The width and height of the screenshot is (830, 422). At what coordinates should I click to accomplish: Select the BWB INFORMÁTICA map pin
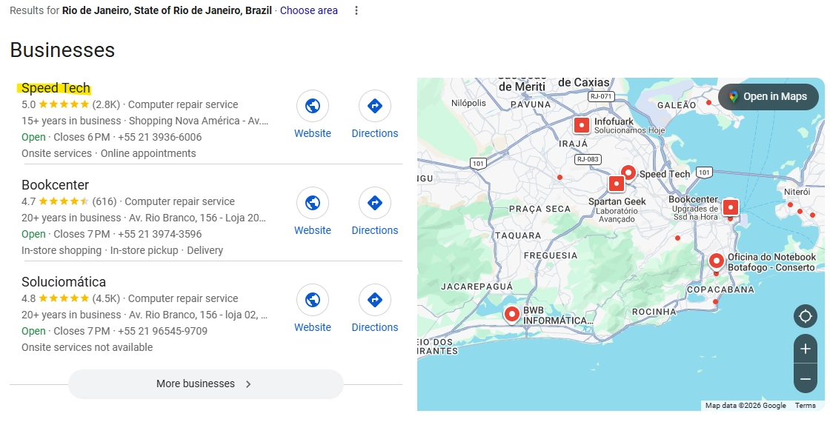click(x=511, y=314)
